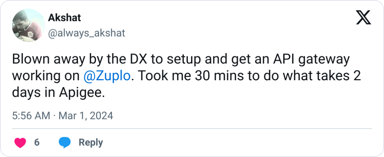Click the like count of 6
Viewport: 384px width, 157px height.
tap(37, 142)
